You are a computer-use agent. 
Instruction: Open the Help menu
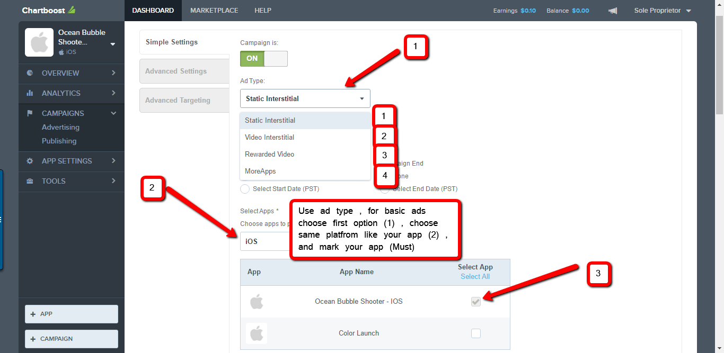point(263,11)
